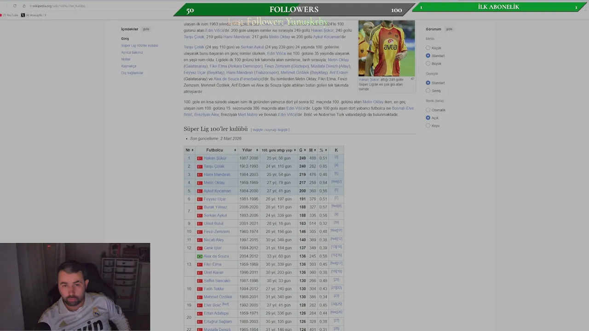
Task: Click the flag icon next to Cenk İşler
Action: click(x=200, y=248)
